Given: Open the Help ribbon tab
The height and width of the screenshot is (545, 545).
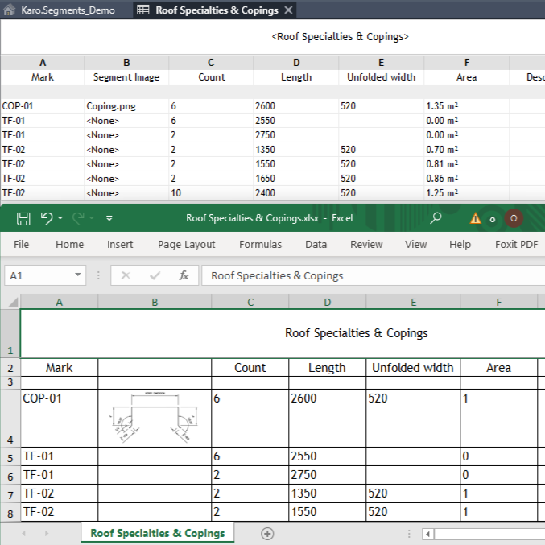Looking at the screenshot, I should 460,245.
